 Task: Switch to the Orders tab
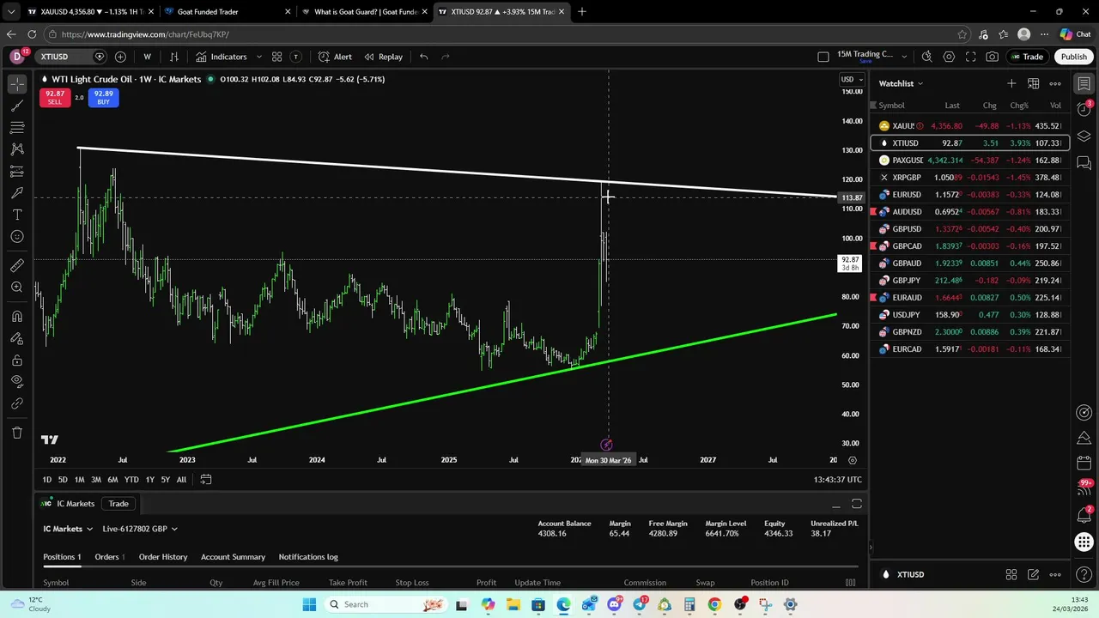click(x=110, y=557)
